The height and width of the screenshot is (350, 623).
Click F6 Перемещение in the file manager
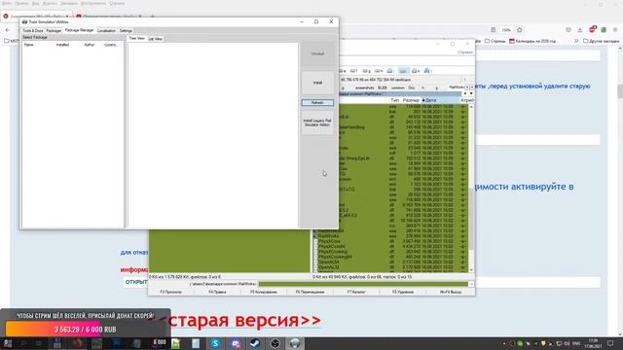(310, 292)
